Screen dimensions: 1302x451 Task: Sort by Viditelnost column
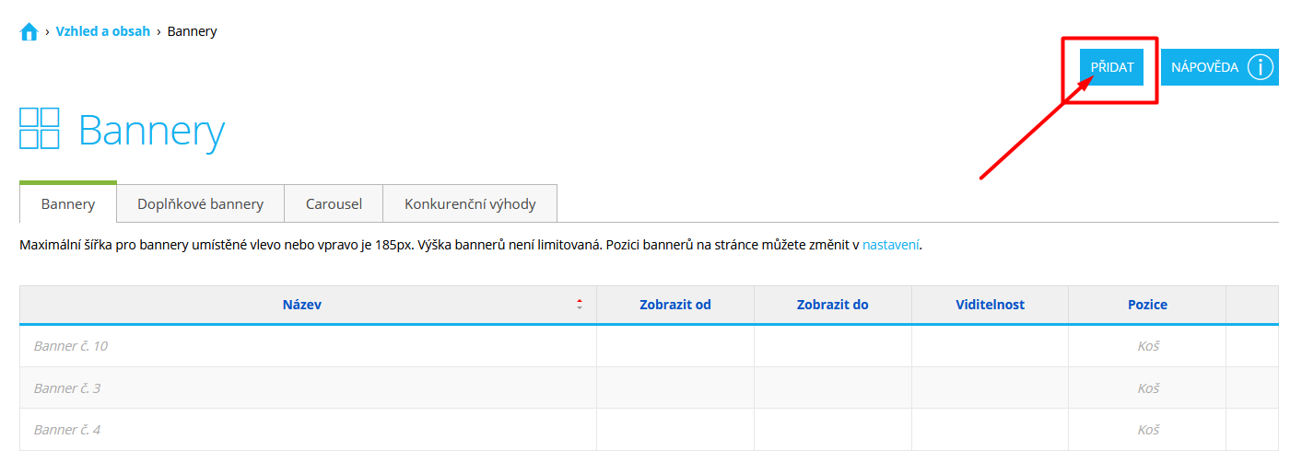point(991,305)
